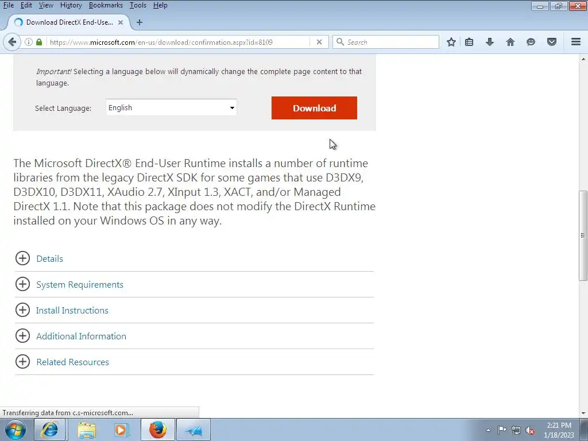This screenshot has width=588, height=441.
Task: Click the scrollbar down arrow
Action: coord(583,413)
